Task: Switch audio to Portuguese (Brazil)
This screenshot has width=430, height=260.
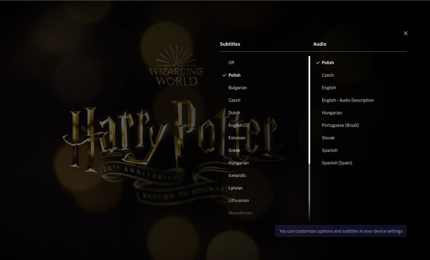Action: click(x=340, y=125)
